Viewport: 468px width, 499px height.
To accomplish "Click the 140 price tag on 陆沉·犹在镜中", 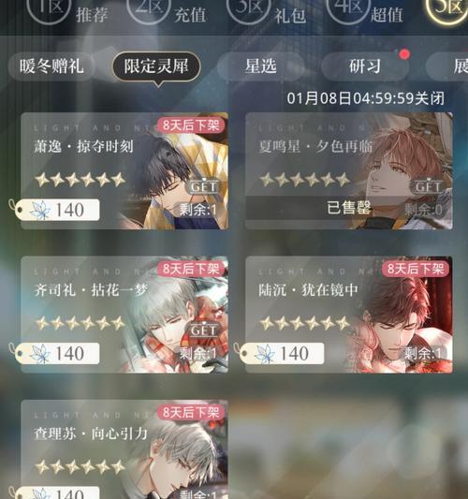I will (x=282, y=354).
